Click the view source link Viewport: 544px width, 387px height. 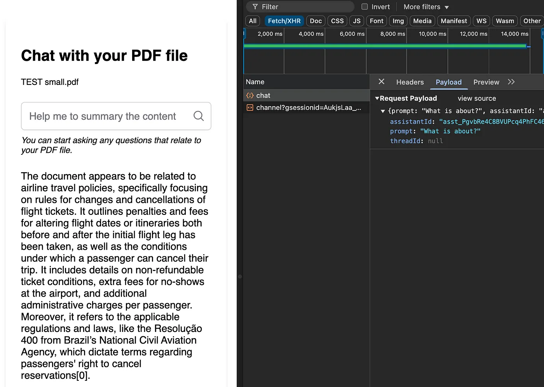click(476, 98)
